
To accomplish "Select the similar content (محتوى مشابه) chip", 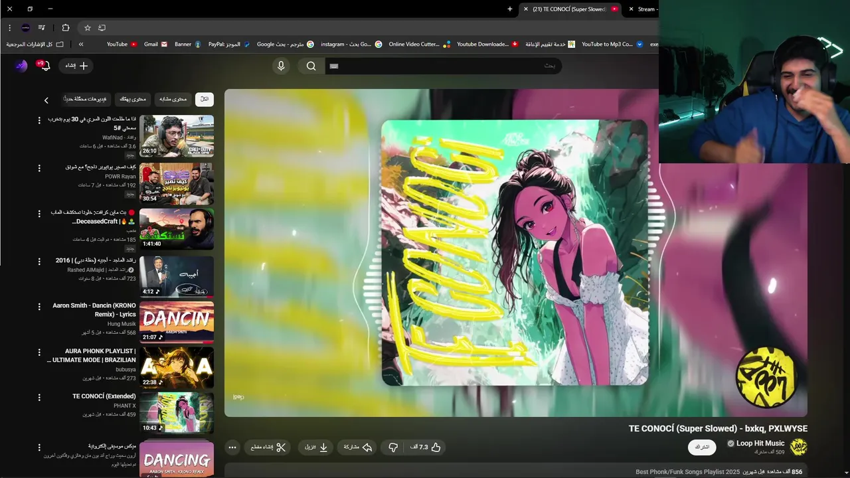I will coord(173,99).
